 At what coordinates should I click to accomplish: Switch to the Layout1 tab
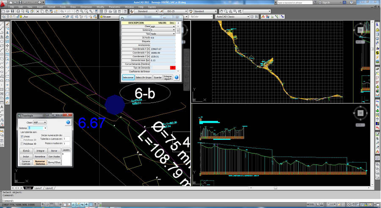tap(39, 188)
